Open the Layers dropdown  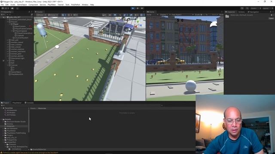coord(256,8)
